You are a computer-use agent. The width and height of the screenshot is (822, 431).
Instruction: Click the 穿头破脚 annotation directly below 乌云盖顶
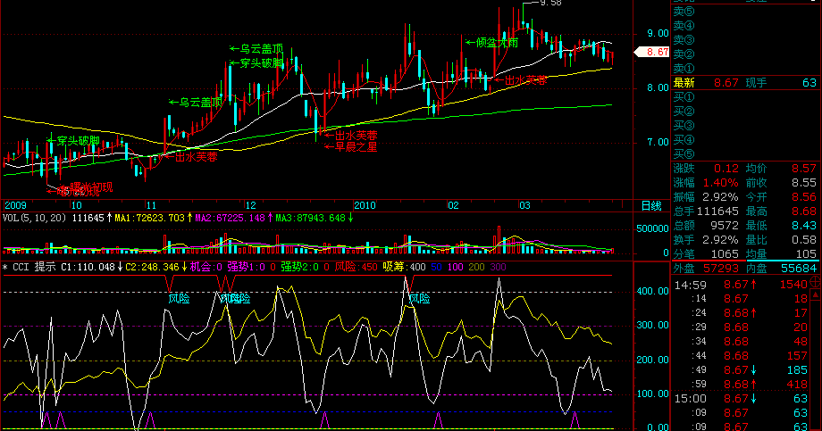pos(262,63)
